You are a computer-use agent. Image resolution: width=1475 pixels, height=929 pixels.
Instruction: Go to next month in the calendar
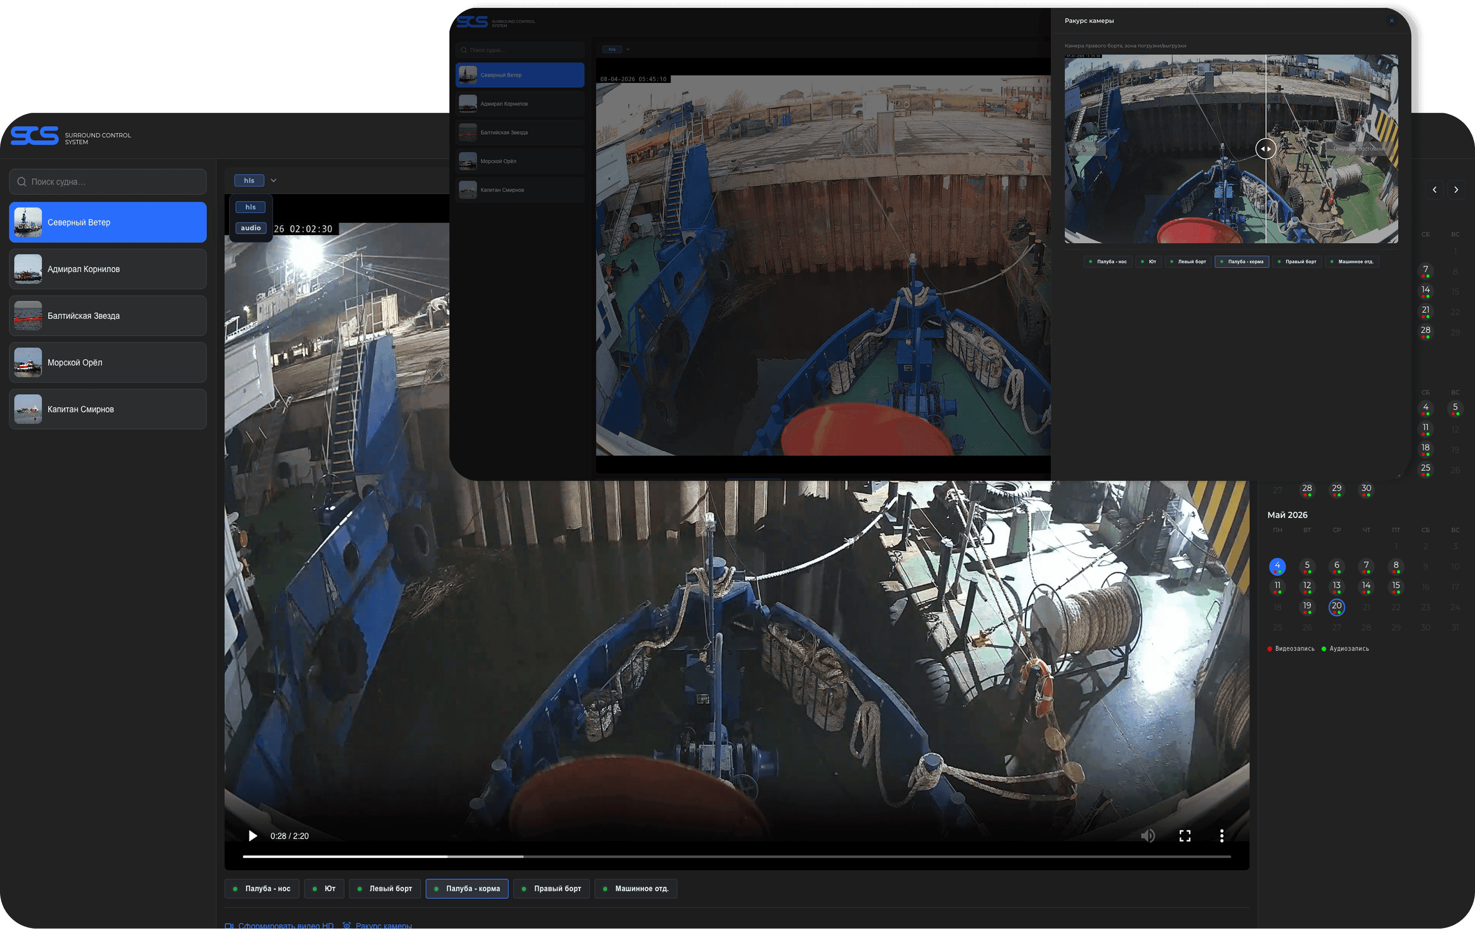(x=1456, y=190)
